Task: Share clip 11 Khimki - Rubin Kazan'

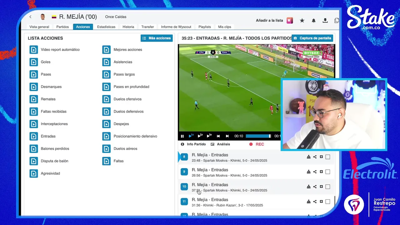Action: [x=315, y=202]
